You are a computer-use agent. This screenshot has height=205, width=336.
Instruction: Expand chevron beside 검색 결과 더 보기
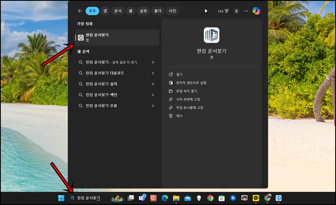[153, 62]
